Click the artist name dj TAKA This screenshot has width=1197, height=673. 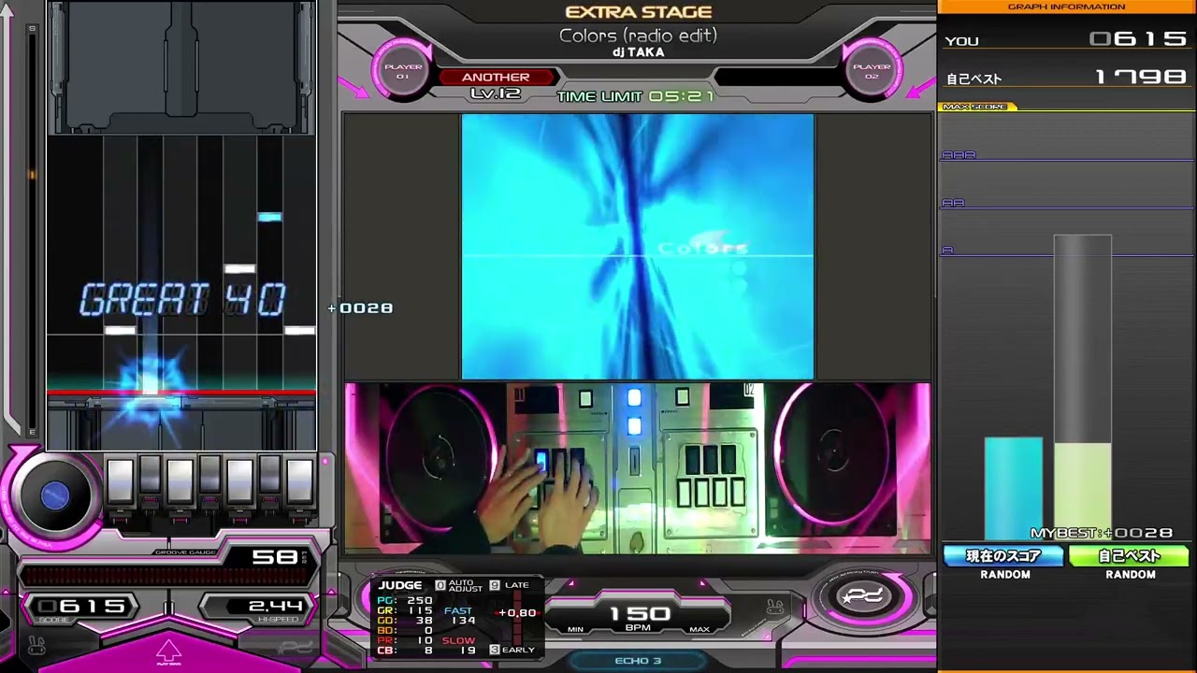[638, 53]
